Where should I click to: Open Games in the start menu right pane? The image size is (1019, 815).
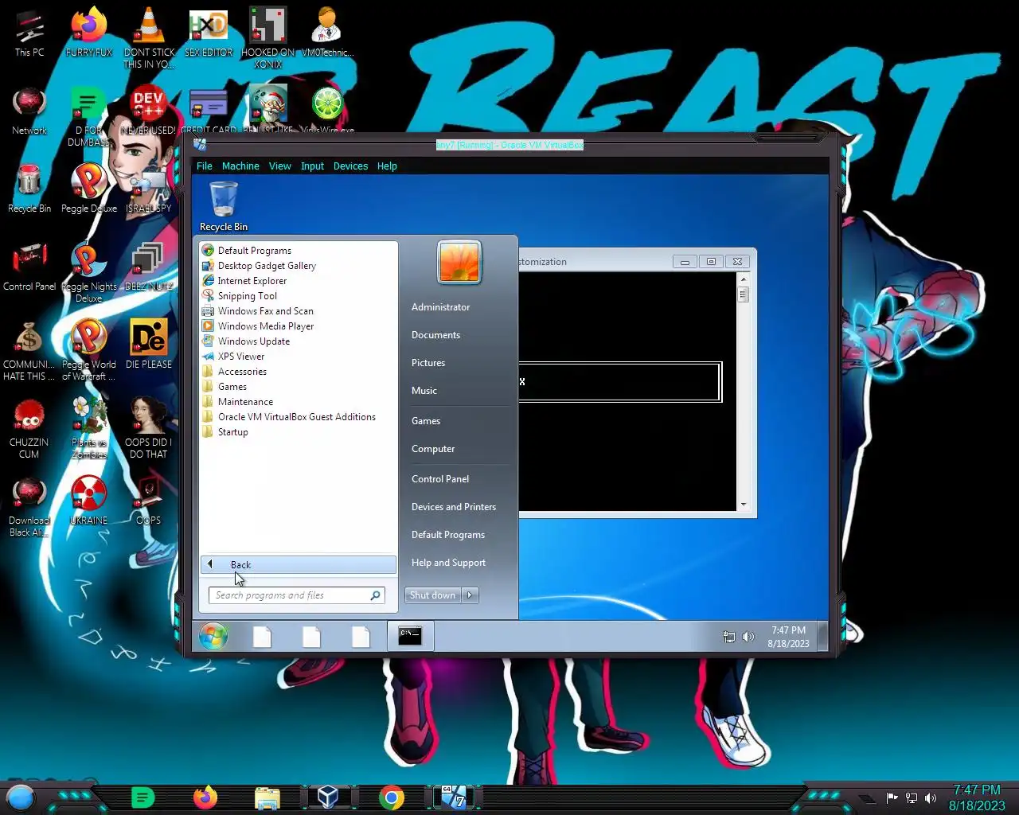[x=426, y=421]
